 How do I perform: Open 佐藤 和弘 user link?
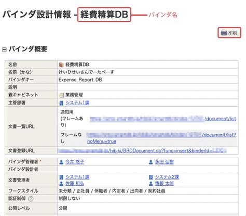(x=75, y=184)
